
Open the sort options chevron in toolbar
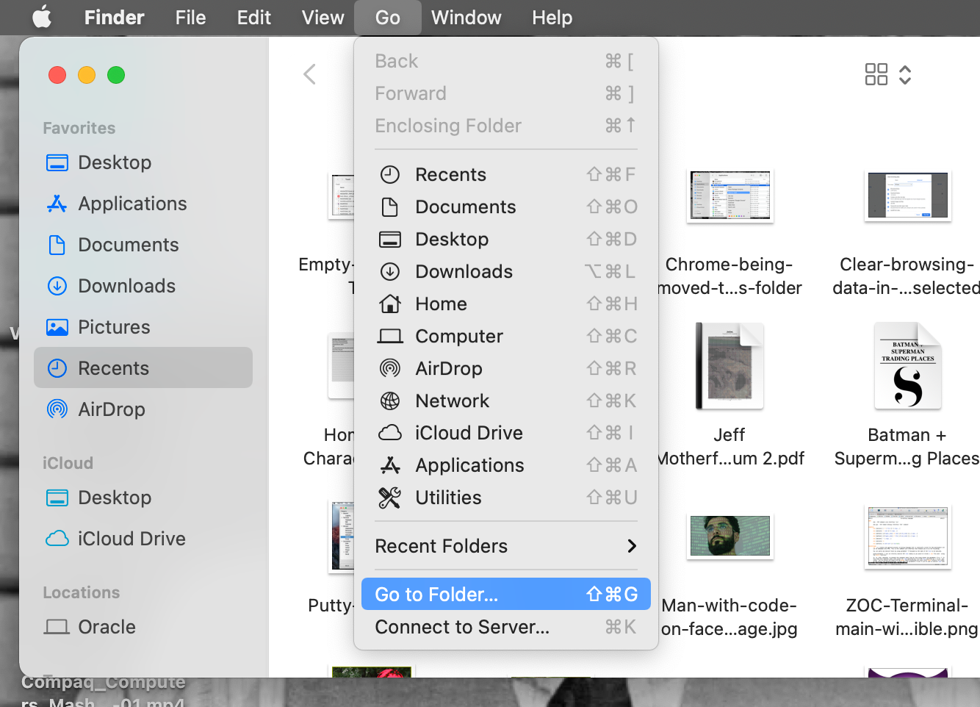click(905, 73)
